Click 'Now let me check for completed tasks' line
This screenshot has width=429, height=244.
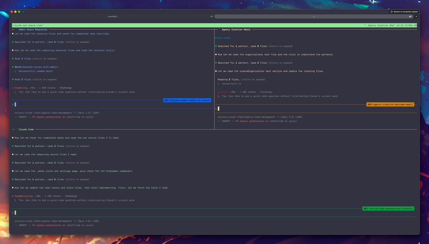tap(67, 138)
